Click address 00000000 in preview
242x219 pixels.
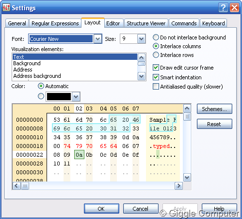[x=30, y=120]
